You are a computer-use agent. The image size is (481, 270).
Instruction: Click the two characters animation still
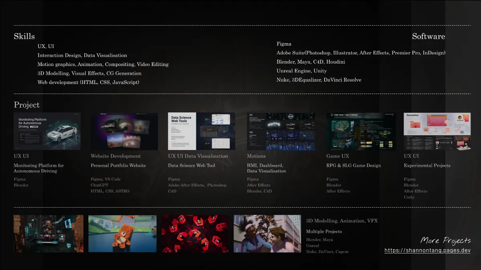pyautogui.click(x=267, y=234)
